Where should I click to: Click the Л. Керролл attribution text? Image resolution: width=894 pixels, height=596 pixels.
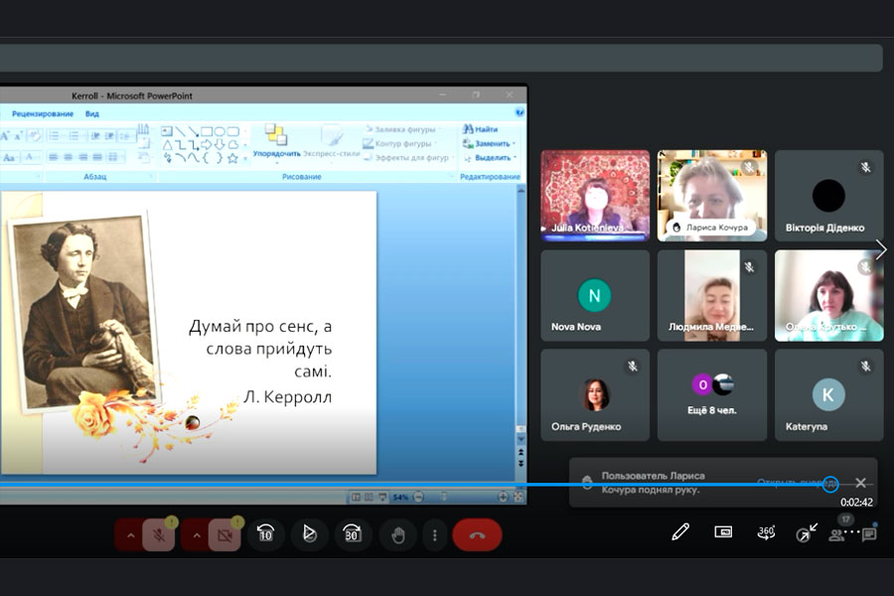click(x=288, y=396)
